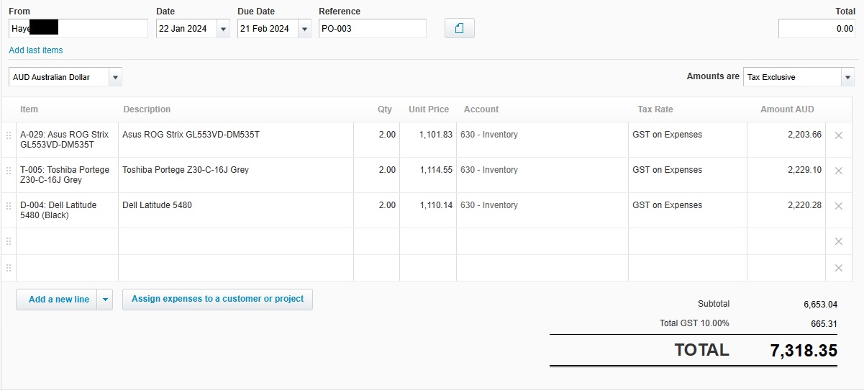Image resolution: width=864 pixels, height=391 pixels.
Task: Expand the AUD Australian Dollar currency dropdown
Action: click(x=115, y=77)
